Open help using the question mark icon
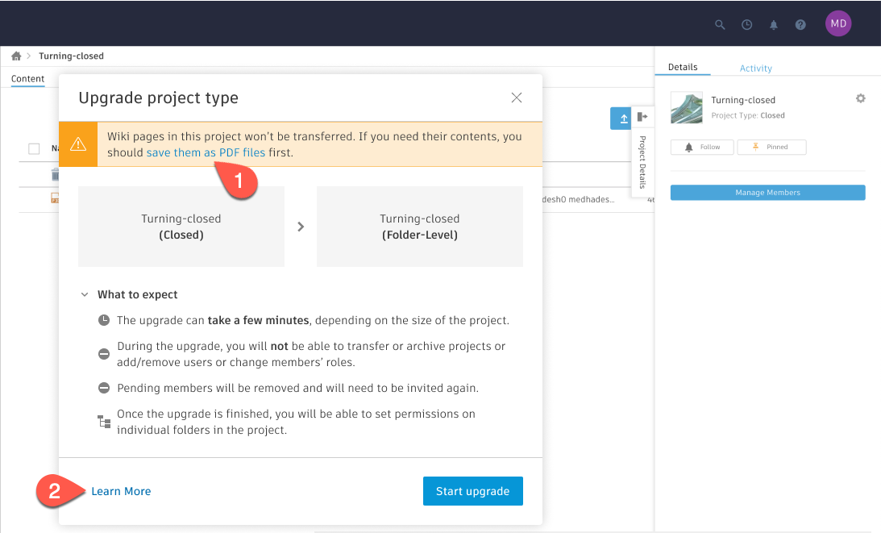This screenshot has width=881, height=533. pos(800,24)
